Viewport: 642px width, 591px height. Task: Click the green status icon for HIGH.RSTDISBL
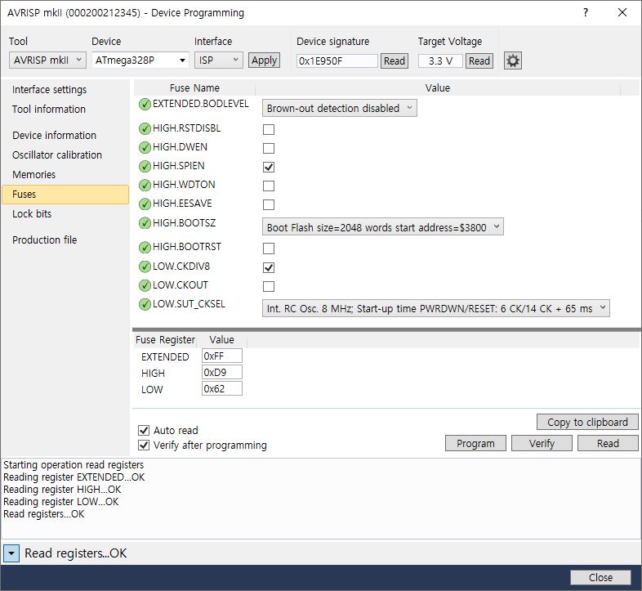145,128
